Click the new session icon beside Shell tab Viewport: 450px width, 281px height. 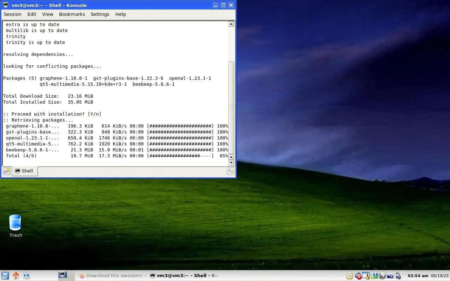tap(7, 171)
